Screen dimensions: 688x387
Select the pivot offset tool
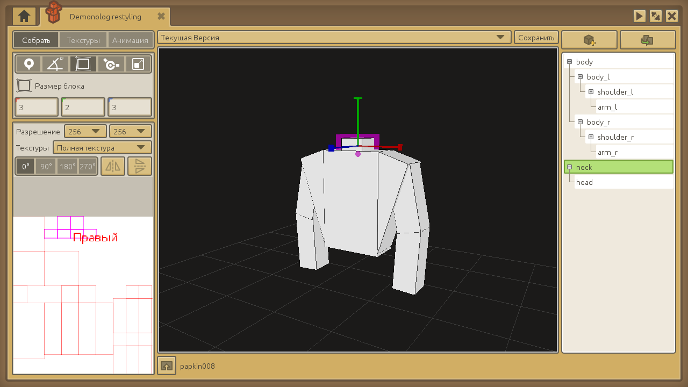click(111, 64)
